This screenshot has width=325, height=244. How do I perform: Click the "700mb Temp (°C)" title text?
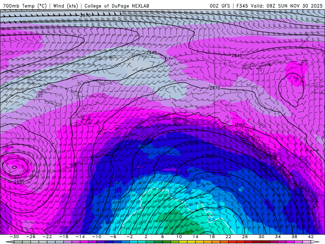[25, 6]
